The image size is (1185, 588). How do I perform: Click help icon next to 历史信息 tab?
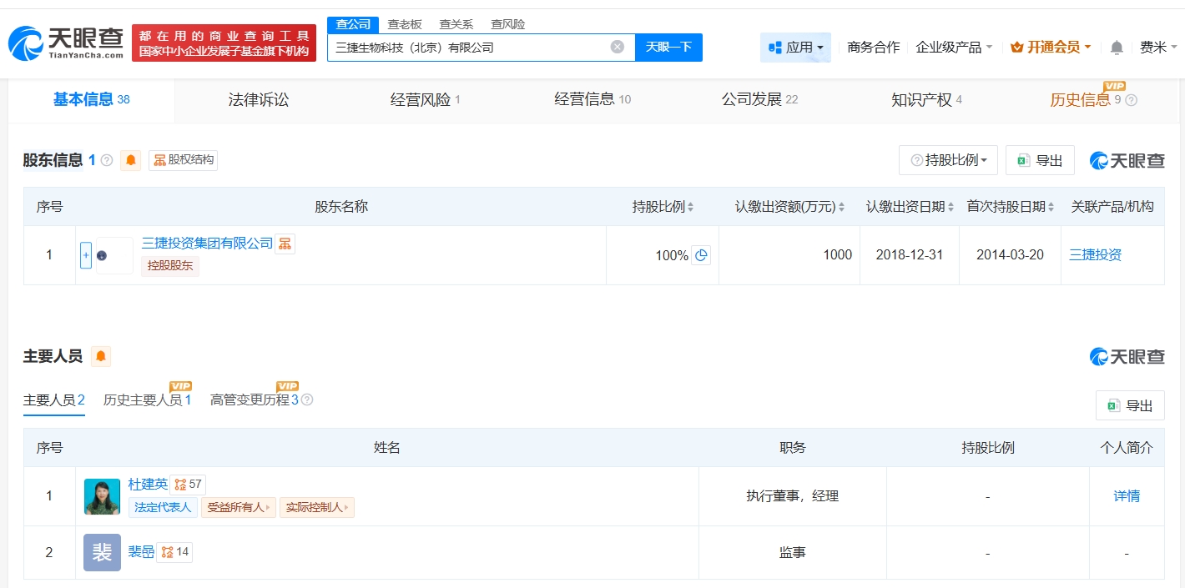tap(1131, 100)
